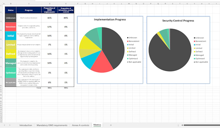The height and width of the screenshot is (128, 220).
Task: Click Unknown legend entry in Security Control chart
Action: pyautogui.click(x=199, y=38)
